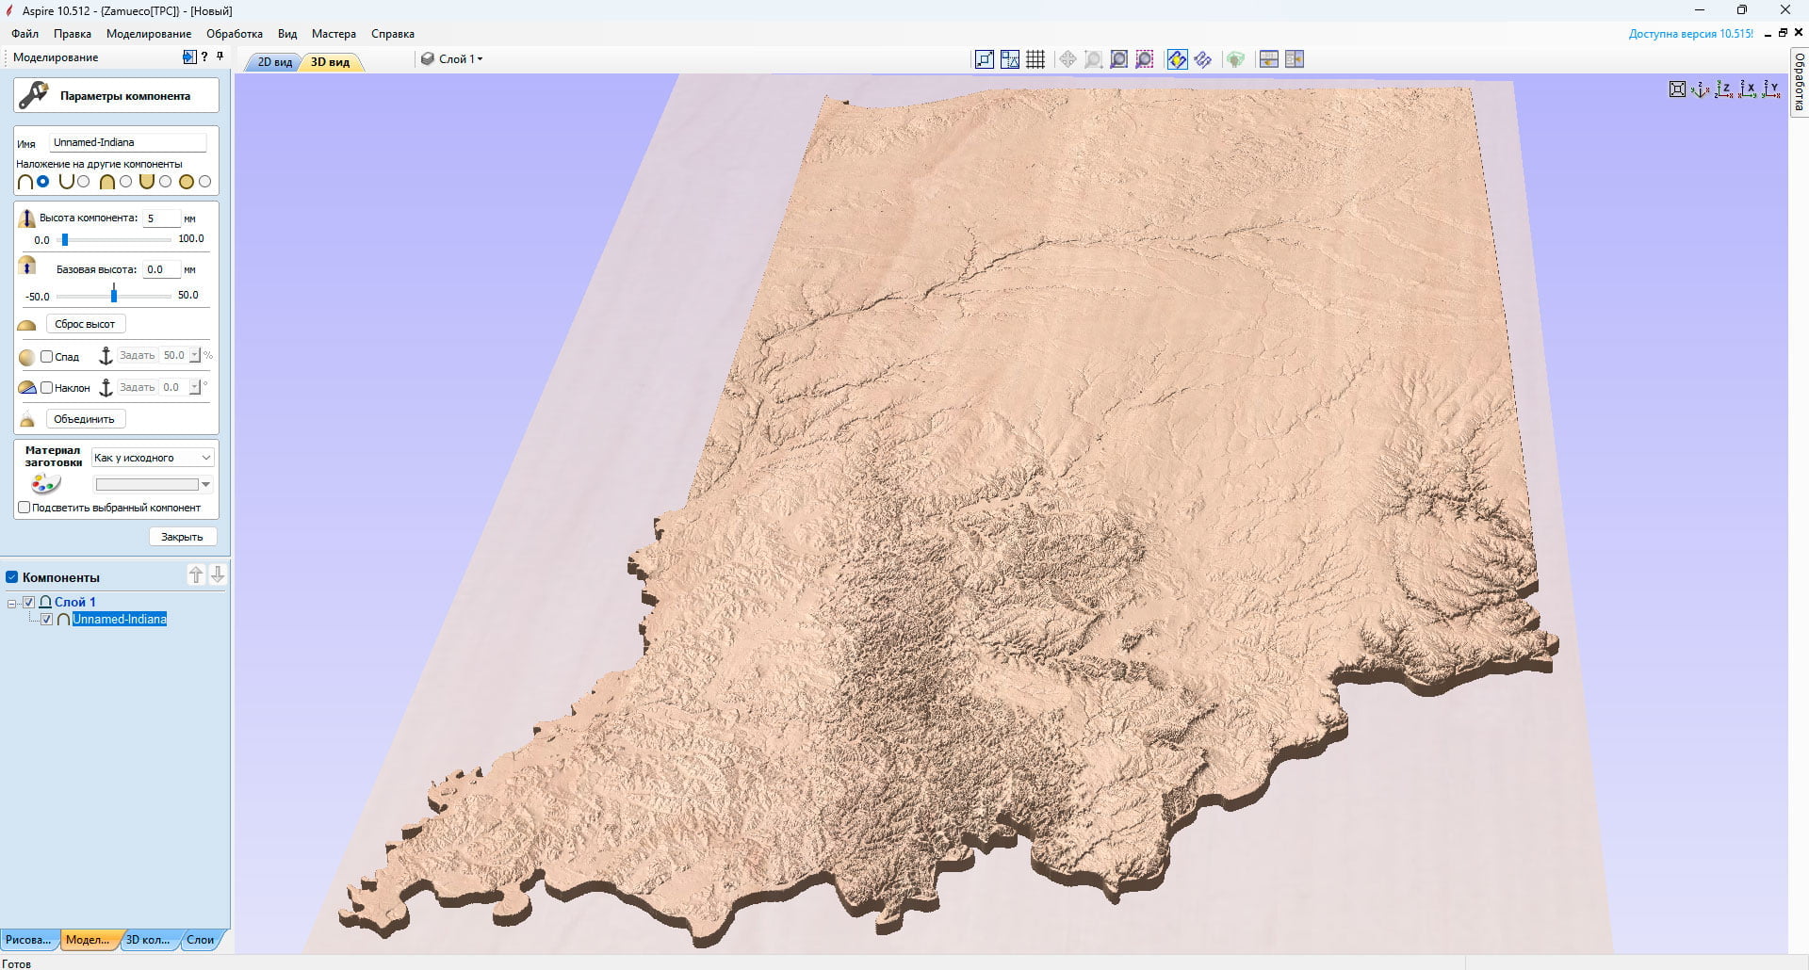Open the Файл menu
The width and height of the screenshot is (1809, 970).
pos(24,34)
